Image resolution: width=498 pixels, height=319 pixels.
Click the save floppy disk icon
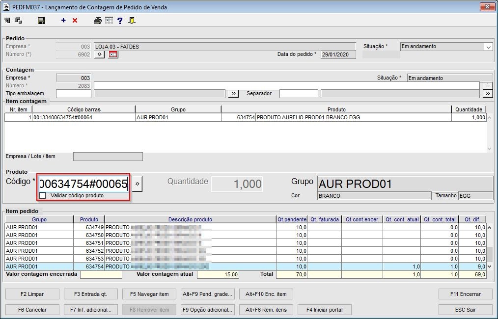point(41,21)
